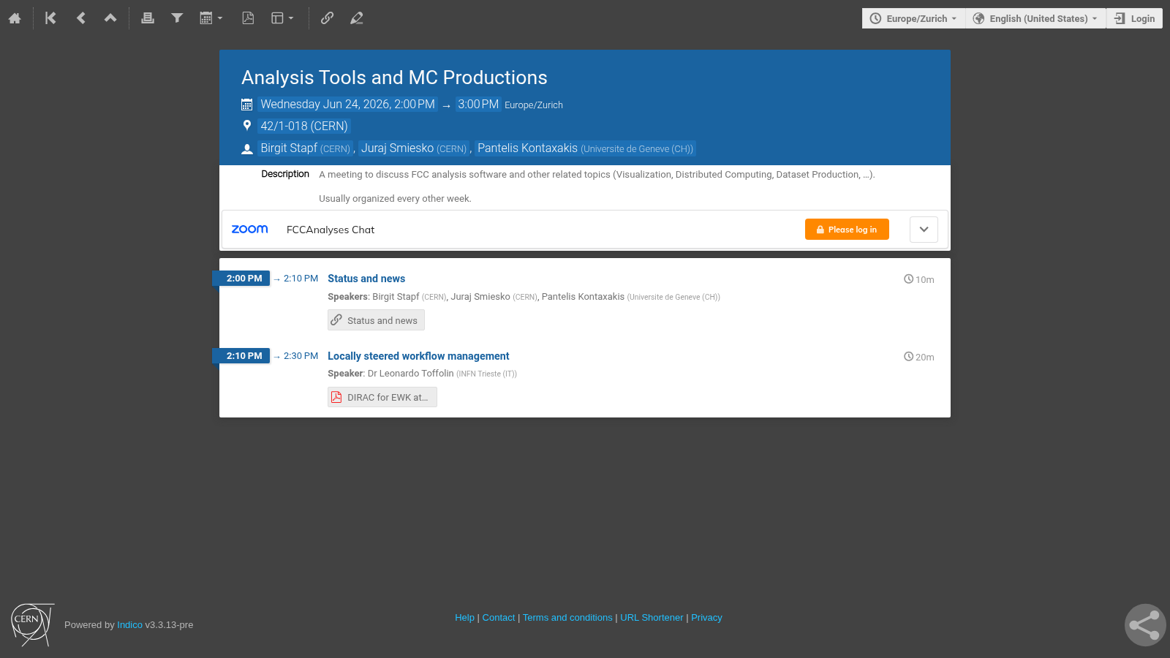Change language from English (United States)
This screenshot has width=1170, height=658.
point(1035,18)
